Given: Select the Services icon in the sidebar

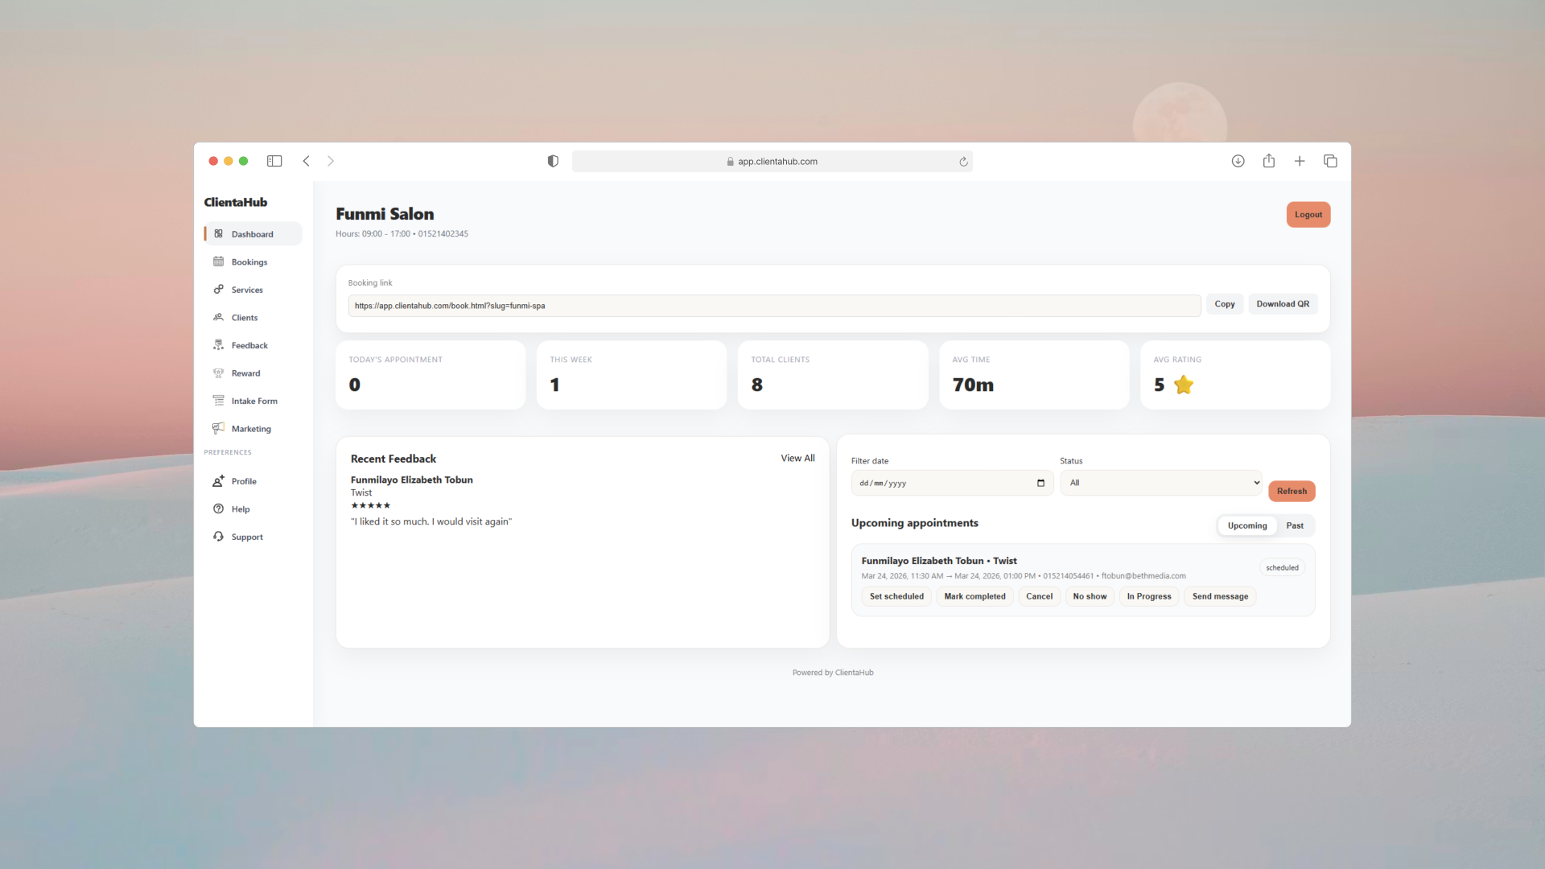Looking at the screenshot, I should [218, 290].
